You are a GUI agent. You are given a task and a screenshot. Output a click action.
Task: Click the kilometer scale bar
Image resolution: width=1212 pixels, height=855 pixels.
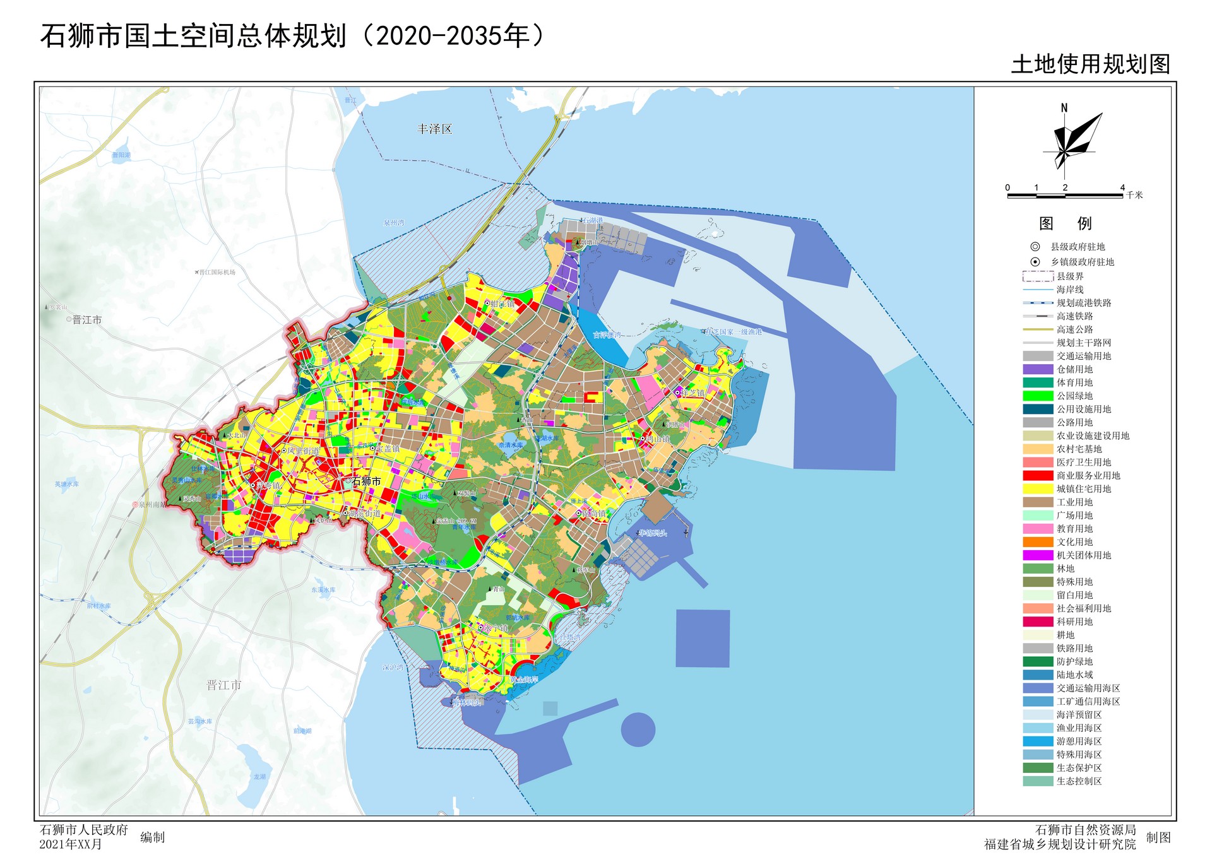click(x=1065, y=196)
